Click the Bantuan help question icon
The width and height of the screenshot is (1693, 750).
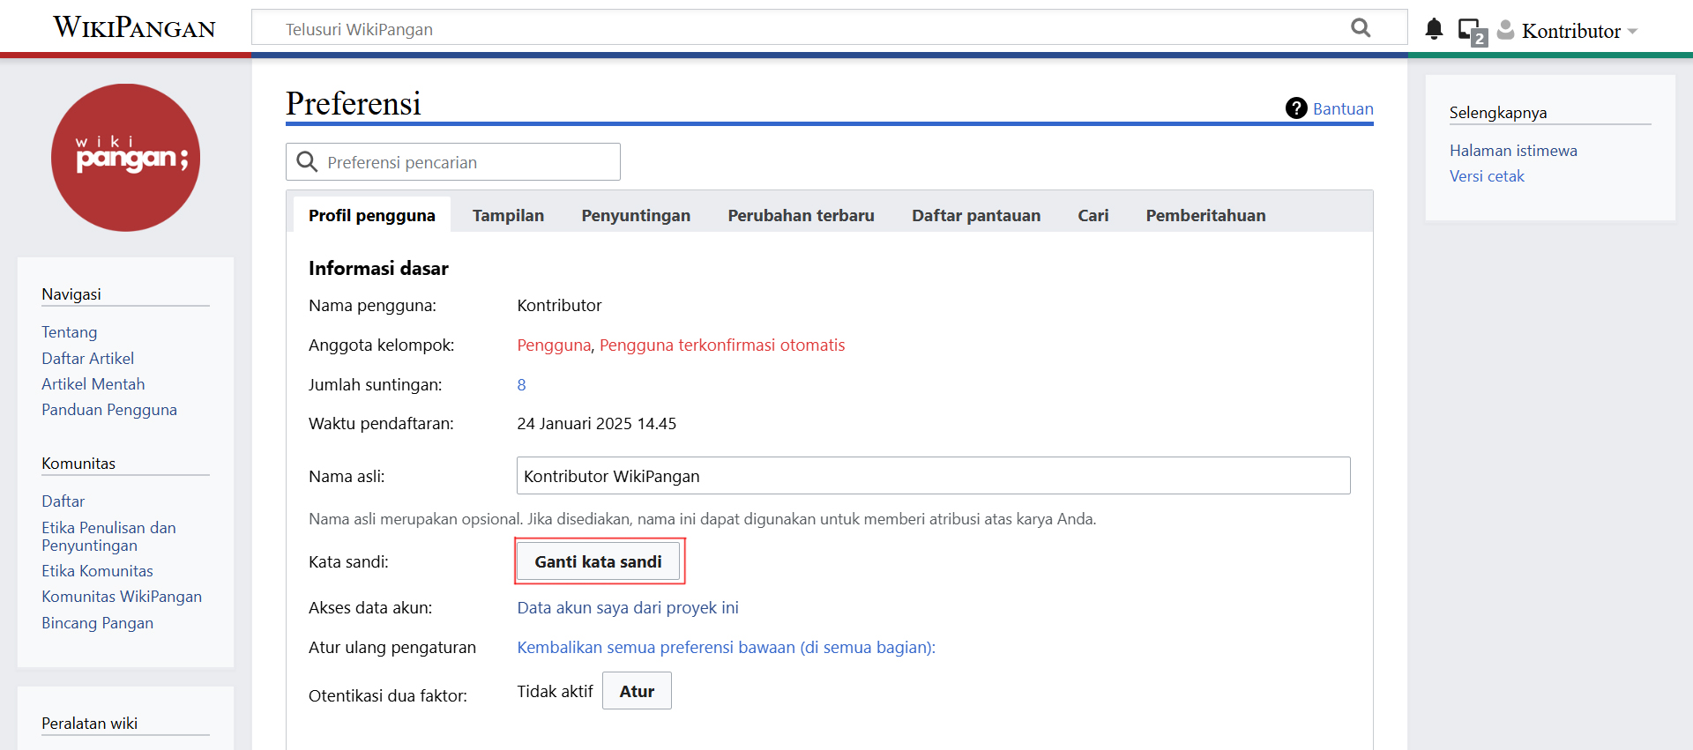coord(1295,108)
